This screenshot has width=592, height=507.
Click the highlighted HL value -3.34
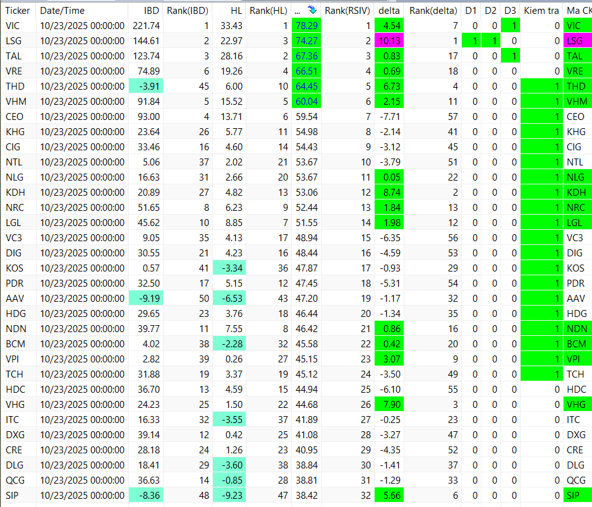pos(229,268)
